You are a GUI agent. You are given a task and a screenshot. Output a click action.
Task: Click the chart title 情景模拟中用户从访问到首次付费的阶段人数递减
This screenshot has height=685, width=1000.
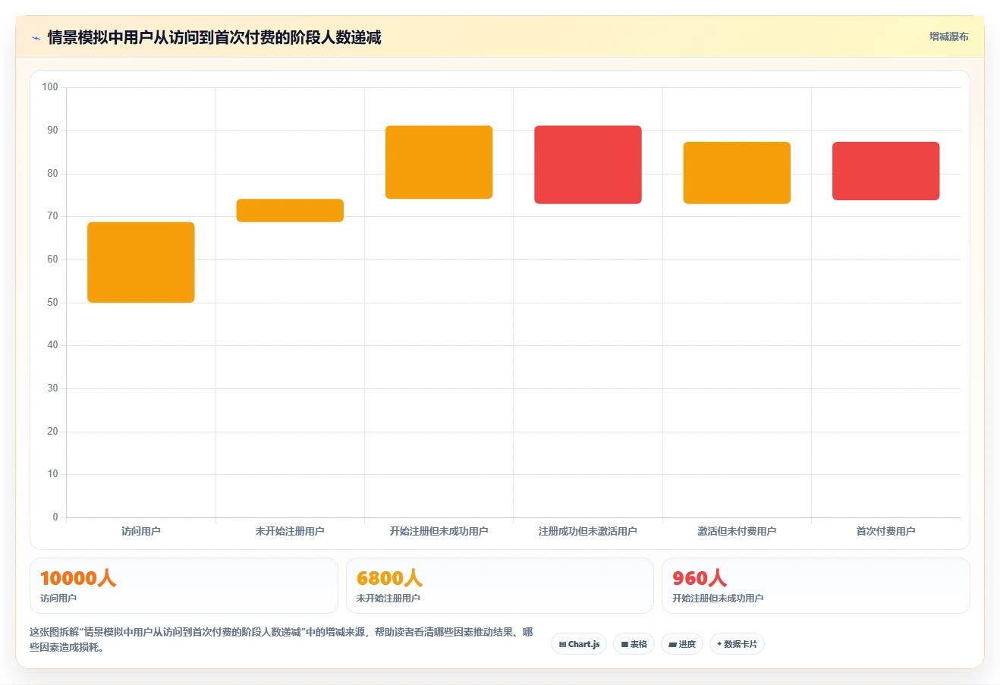[x=214, y=37]
